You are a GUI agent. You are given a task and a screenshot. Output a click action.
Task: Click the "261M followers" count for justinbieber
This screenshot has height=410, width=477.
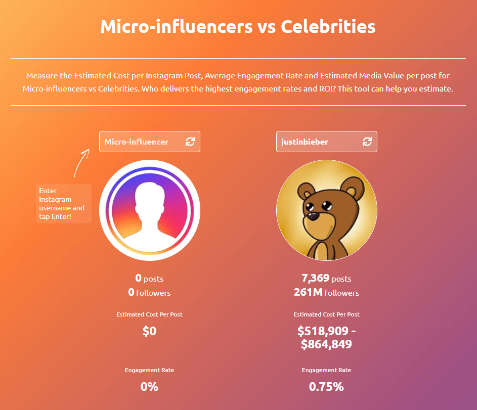click(326, 293)
